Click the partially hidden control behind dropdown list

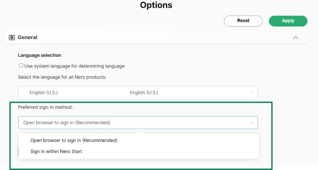[18, 152]
